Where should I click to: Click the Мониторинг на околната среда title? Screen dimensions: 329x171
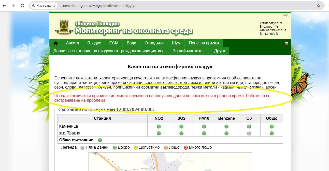(x=134, y=31)
